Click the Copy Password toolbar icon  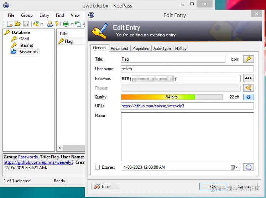pyautogui.click(x=58, y=24)
